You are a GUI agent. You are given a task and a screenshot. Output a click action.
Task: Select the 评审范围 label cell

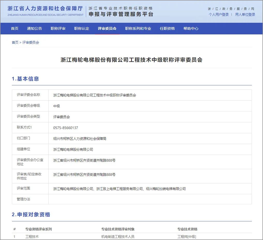click(x=30, y=189)
